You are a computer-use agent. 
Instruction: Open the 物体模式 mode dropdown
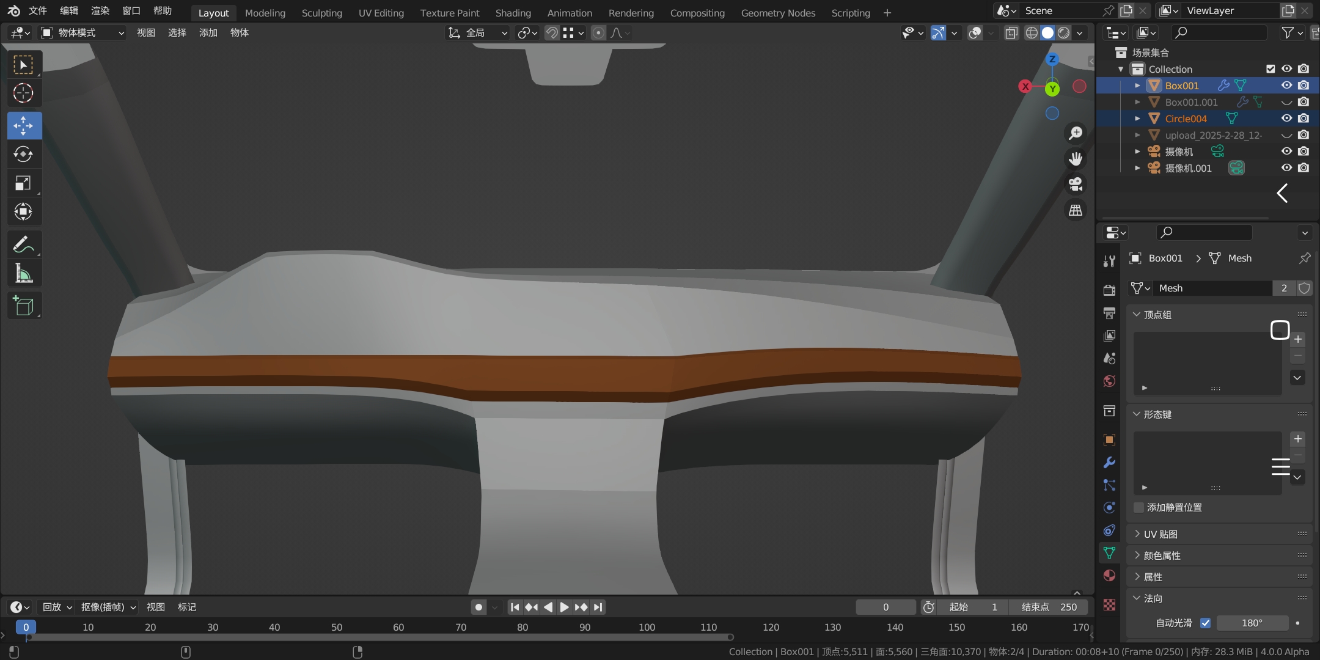click(x=82, y=33)
